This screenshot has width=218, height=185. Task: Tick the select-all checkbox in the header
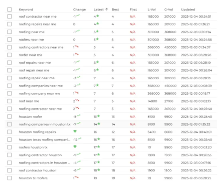click(x=10, y=9)
